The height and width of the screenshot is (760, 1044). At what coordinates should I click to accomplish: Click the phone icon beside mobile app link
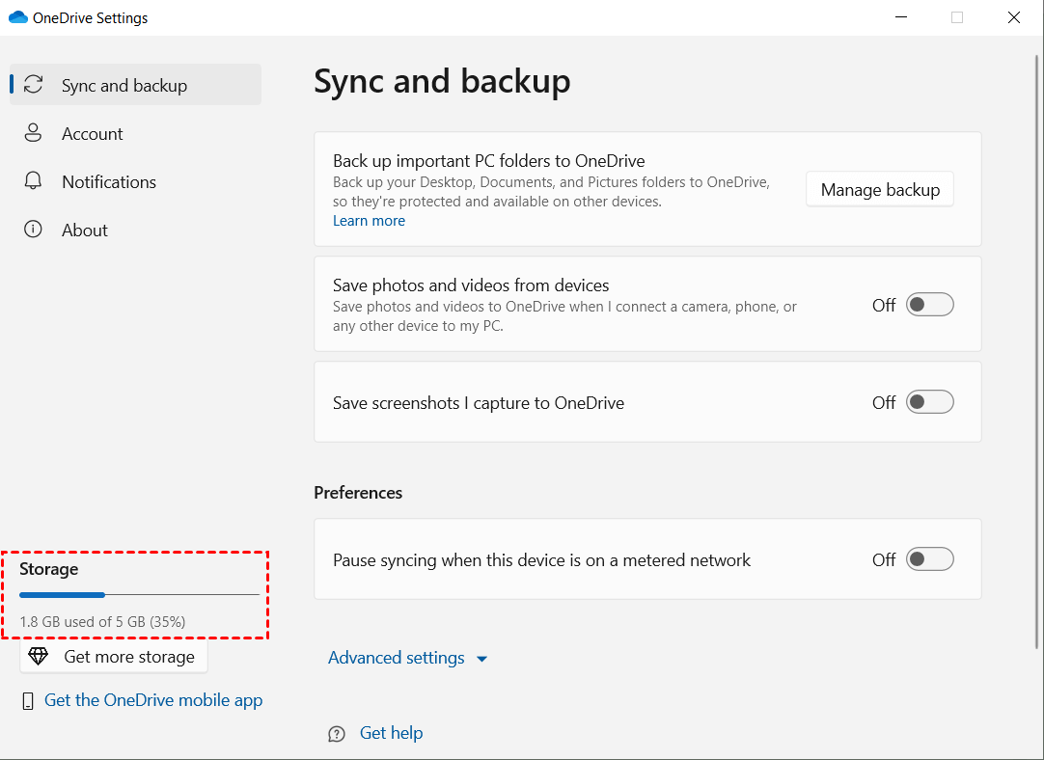click(28, 701)
